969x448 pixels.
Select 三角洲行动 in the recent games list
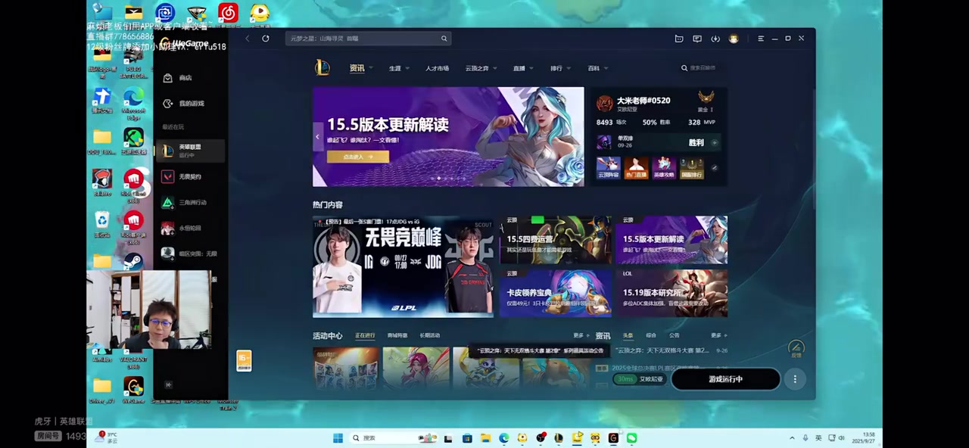pyautogui.click(x=192, y=203)
